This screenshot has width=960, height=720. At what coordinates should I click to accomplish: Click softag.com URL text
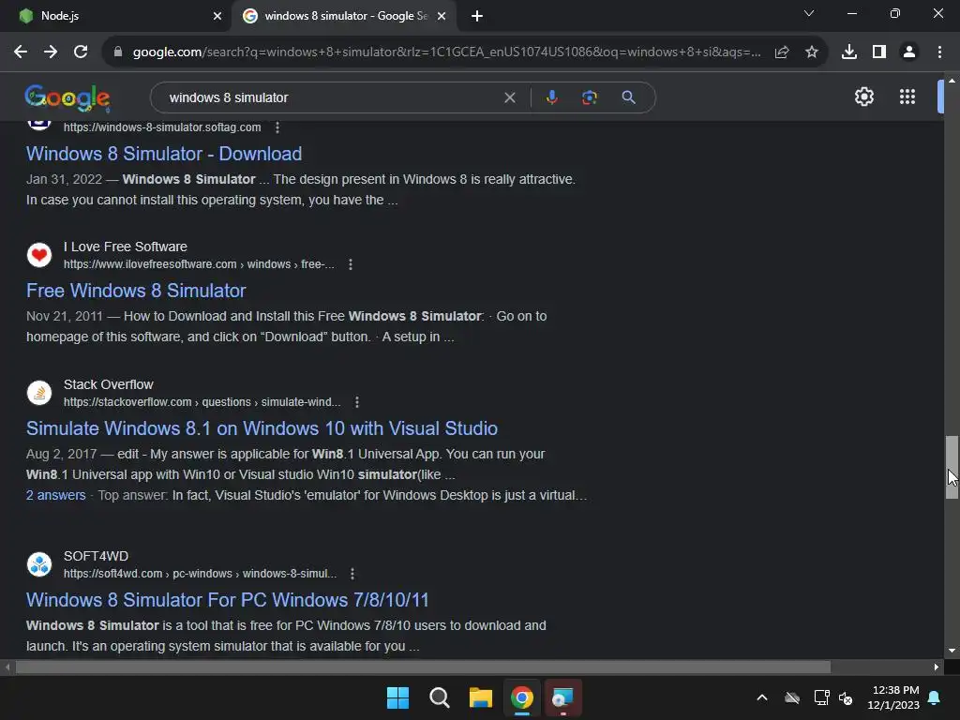(x=162, y=127)
